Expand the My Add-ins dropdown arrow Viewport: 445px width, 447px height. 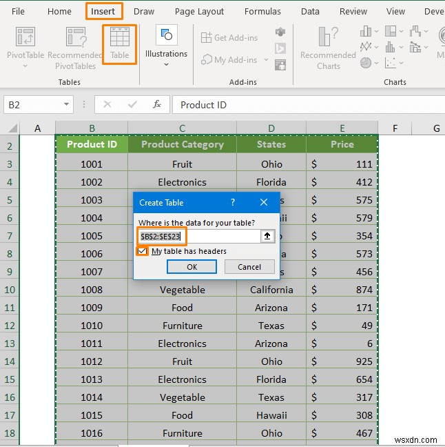click(x=266, y=59)
